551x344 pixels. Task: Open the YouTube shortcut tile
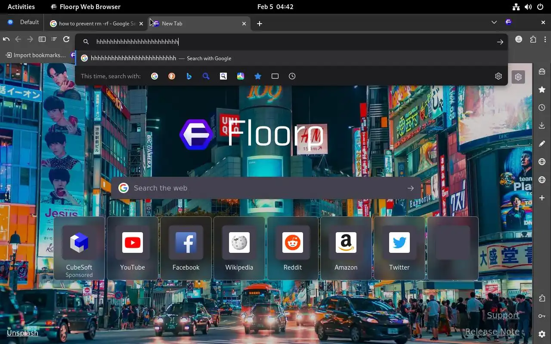(x=133, y=249)
